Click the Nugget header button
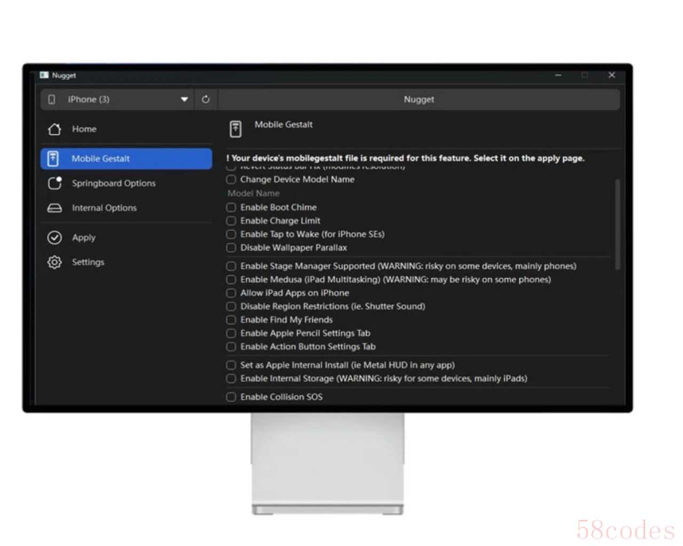683x546 pixels. tap(419, 99)
